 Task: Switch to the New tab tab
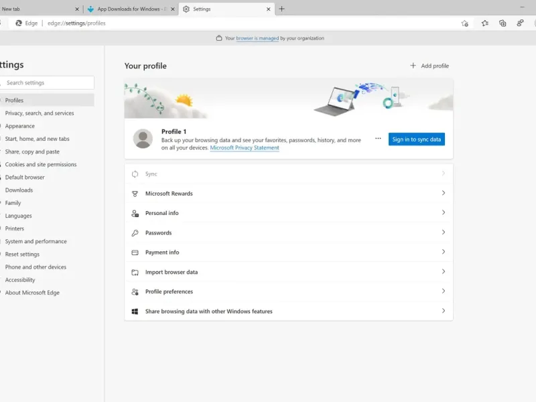point(41,9)
